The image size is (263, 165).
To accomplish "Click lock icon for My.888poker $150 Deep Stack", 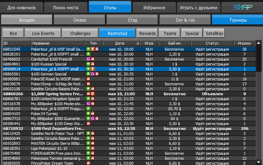I will point(88,123).
